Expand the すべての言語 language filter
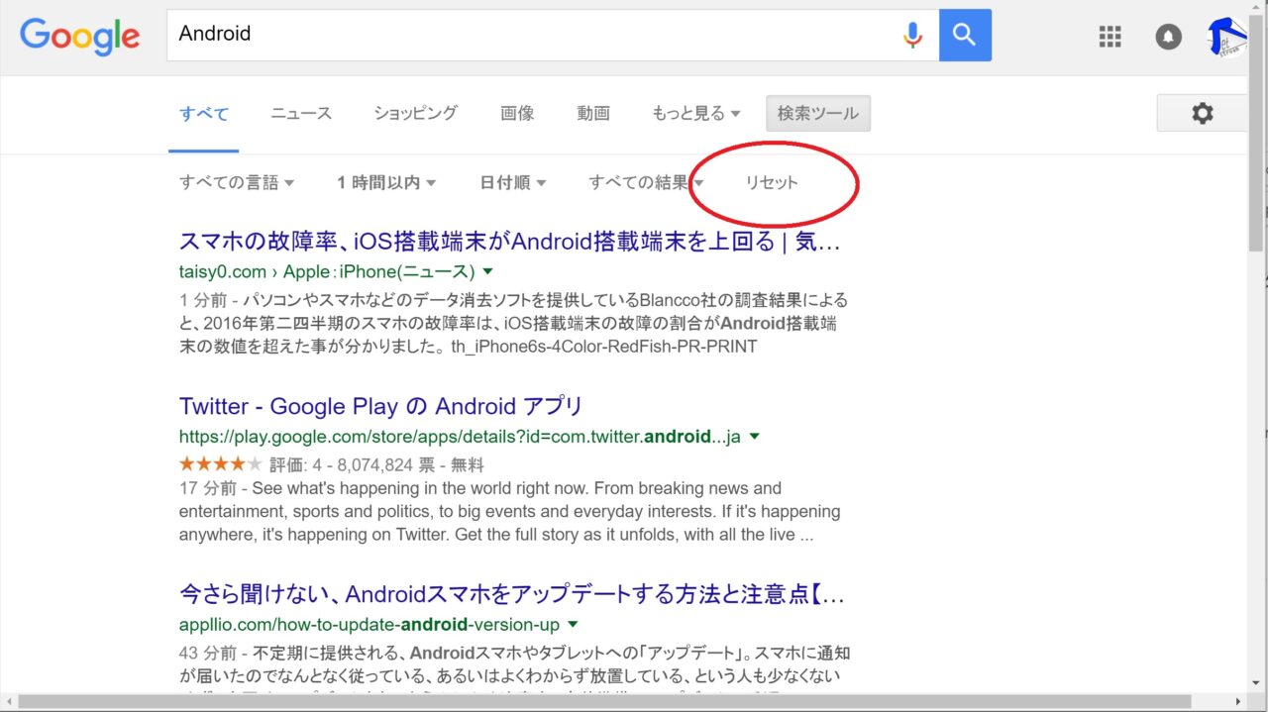This screenshot has width=1268, height=712. point(237,183)
